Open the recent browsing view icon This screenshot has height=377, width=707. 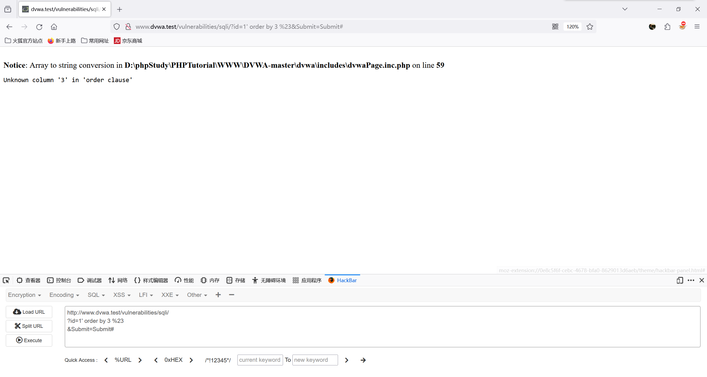8,9
